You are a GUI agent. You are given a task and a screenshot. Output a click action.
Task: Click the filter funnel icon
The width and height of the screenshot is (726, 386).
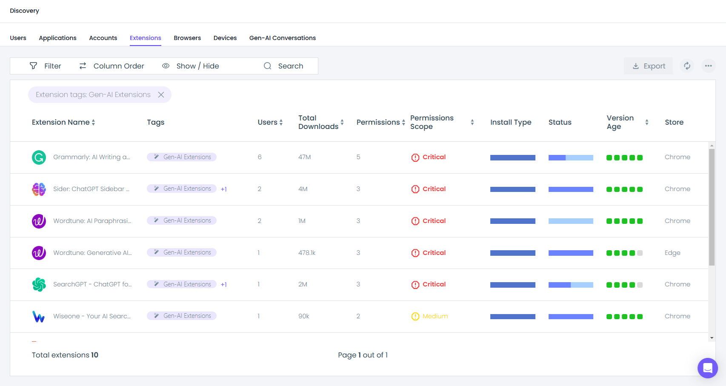point(33,66)
